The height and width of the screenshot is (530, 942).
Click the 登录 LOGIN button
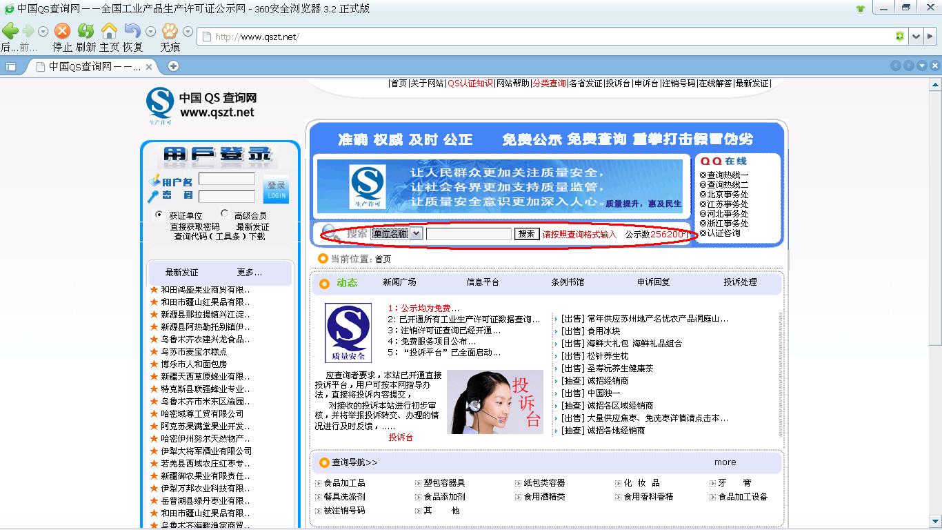click(x=277, y=190)
